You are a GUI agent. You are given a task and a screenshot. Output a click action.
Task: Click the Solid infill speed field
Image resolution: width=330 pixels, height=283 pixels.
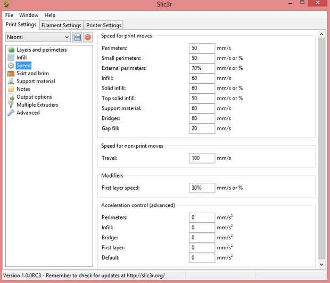click(202, 88)
